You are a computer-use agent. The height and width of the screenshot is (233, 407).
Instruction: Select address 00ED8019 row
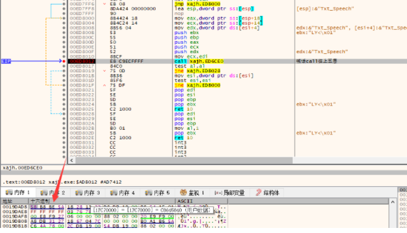82,71
